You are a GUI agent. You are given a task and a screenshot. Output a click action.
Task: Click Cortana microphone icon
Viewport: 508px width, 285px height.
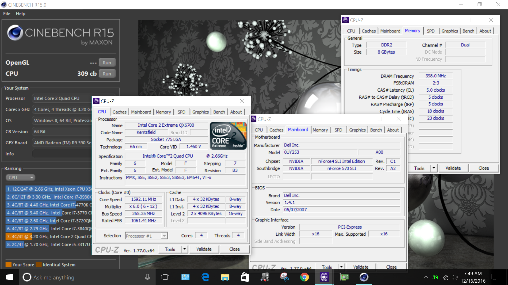tap(147, 277)
